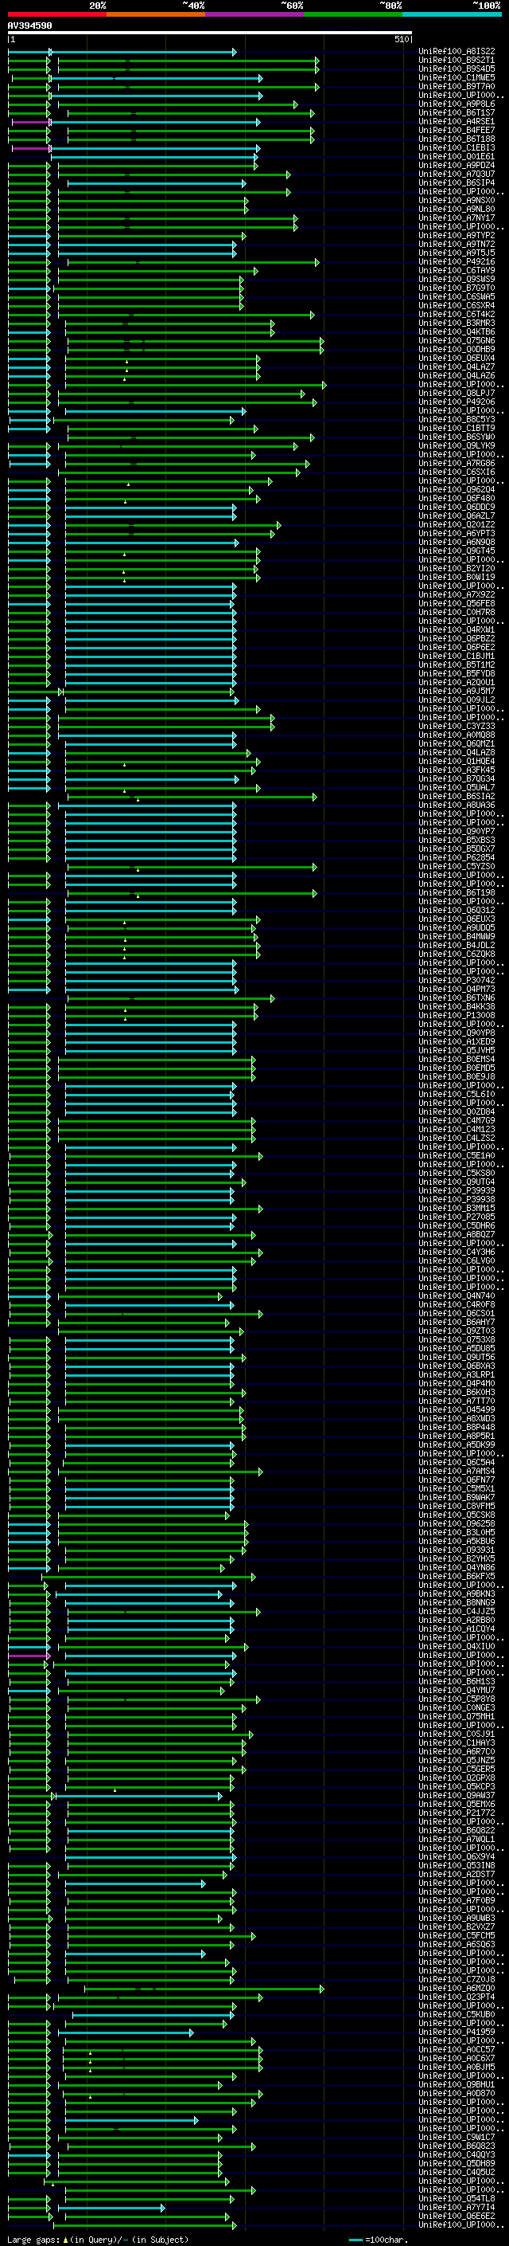Click hit label UniRef100_B6TXN6
This screenshot has width=509, height=2246.
point(457,998)
